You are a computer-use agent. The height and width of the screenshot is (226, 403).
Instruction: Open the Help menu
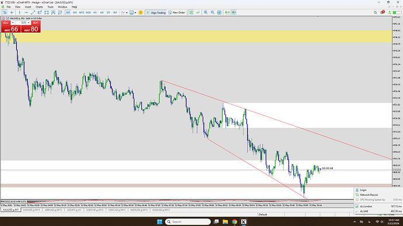pos(74,7)
